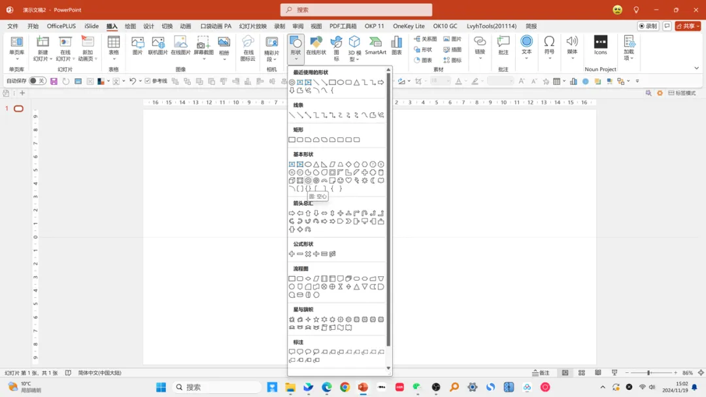706x397 pixels.
Task: Open the Noun Project Icons tool
Action: tap(600, 46)
